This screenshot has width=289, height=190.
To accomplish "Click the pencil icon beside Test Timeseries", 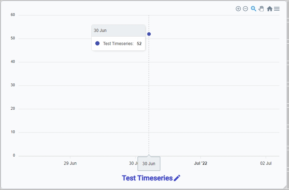I will point(177,178).
